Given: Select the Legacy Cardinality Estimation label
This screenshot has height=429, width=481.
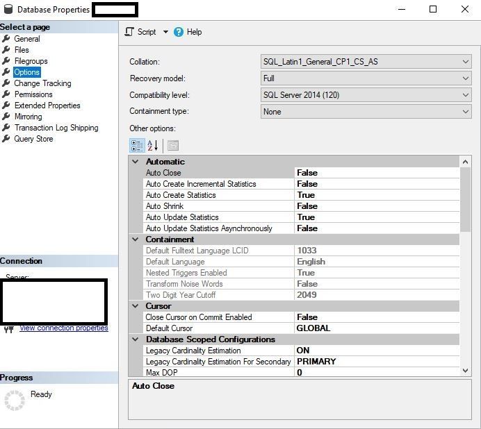Looking at the screenshot, I should click(x=193, y=351).
